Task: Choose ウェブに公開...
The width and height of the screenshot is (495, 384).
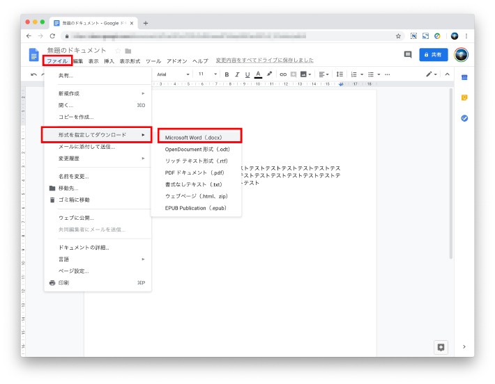Action: click(x=98, y=218)
